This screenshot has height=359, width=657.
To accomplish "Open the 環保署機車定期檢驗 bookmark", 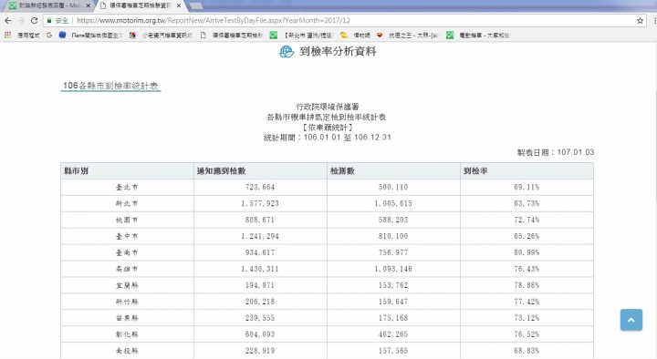I will (x=231, y=36).
